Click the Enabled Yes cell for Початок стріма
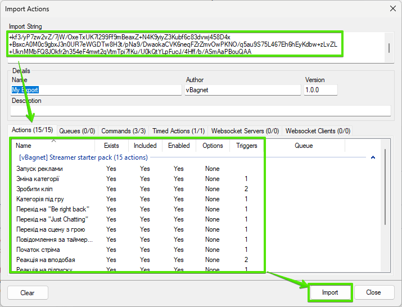 click(x=179, y=250)
